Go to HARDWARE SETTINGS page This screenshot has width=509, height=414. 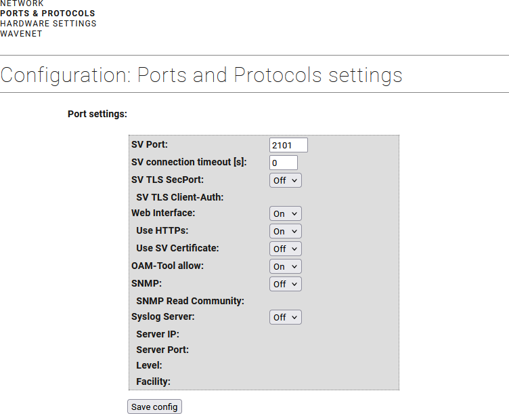48,24
